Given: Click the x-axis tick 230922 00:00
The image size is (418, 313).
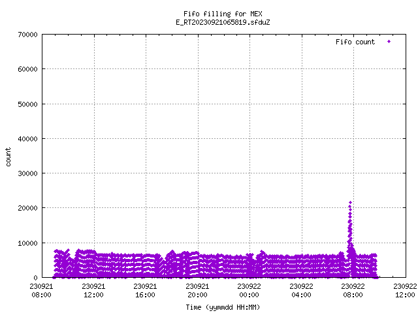Looking at the screenshot, I should 249,291.
